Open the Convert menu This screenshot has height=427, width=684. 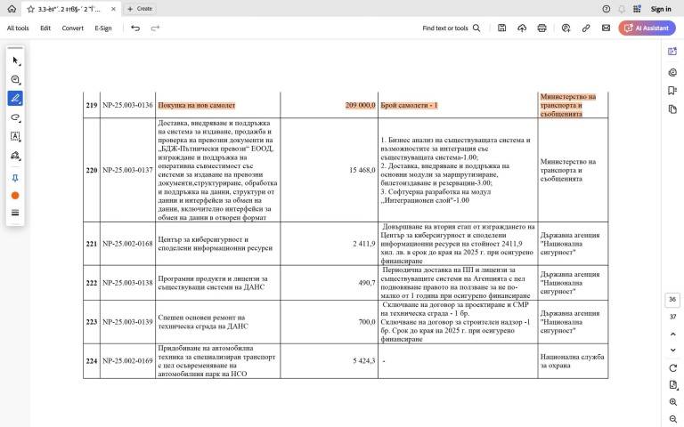click(x=73, y=28)
